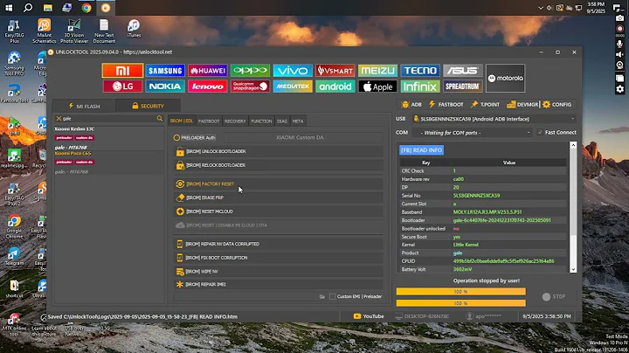629x353 pixels.
Task: Click the search magnifier icon in model filter
Action: [x=160, y=118]
